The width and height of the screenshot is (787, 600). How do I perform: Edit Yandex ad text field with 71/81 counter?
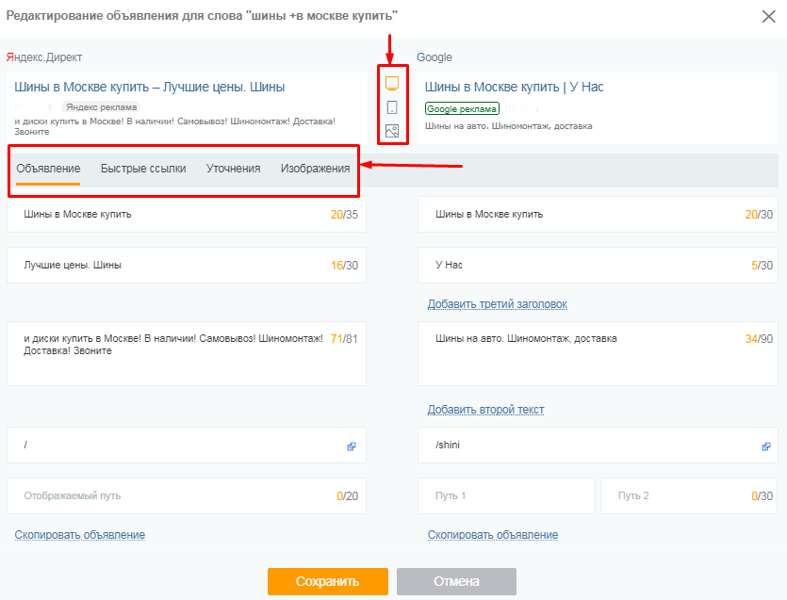(187, 353)
